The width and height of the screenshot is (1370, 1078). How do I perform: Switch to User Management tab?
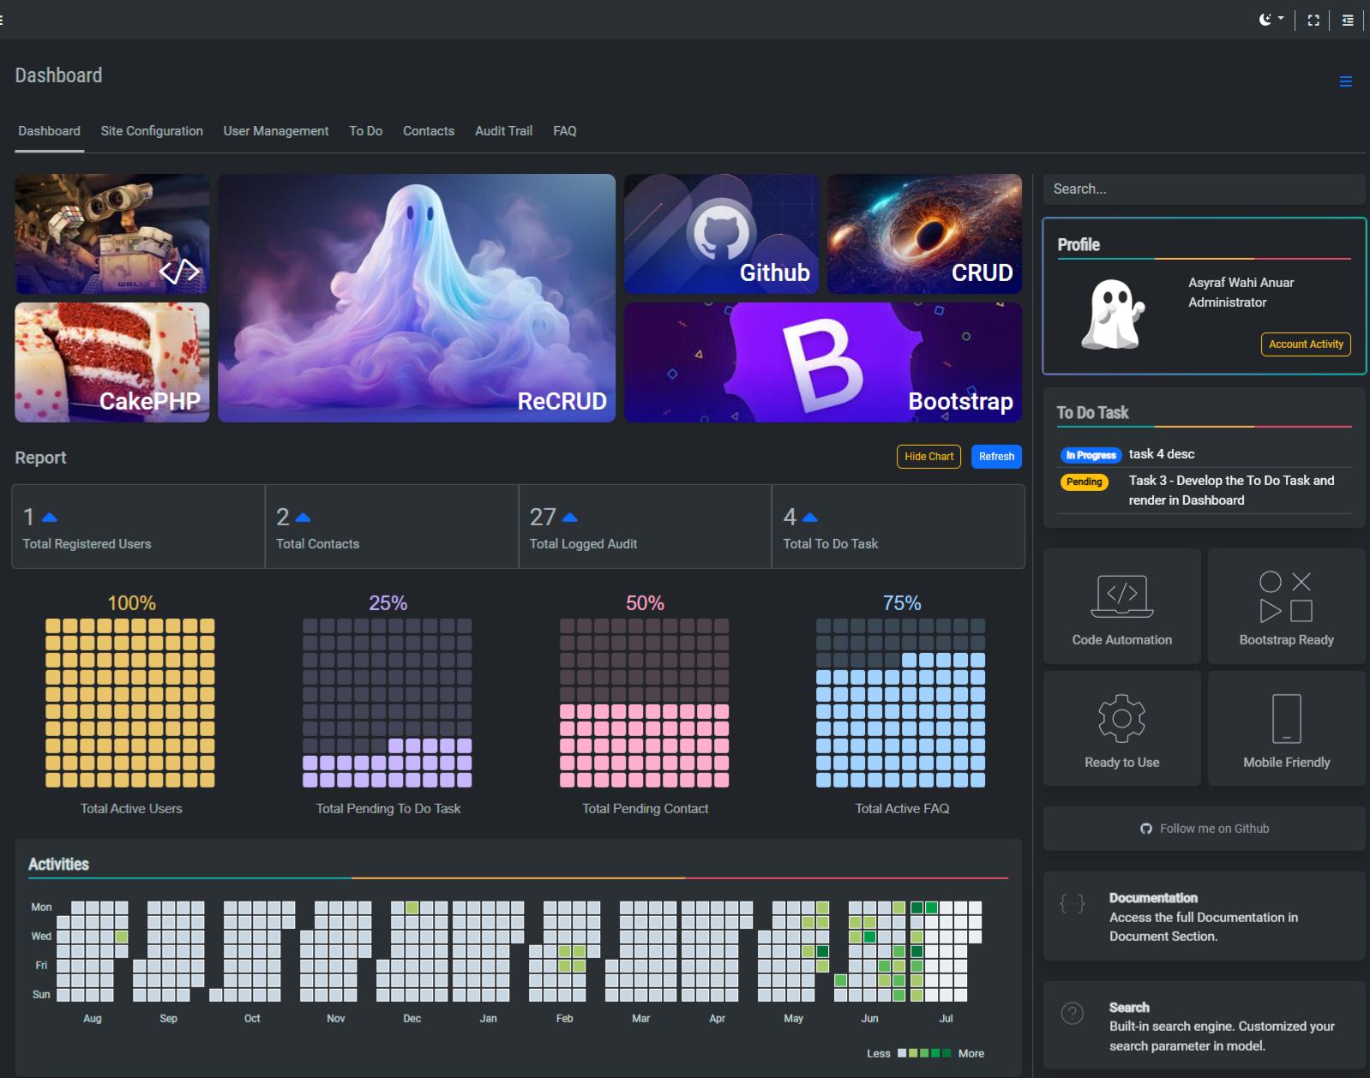[276, 131]
